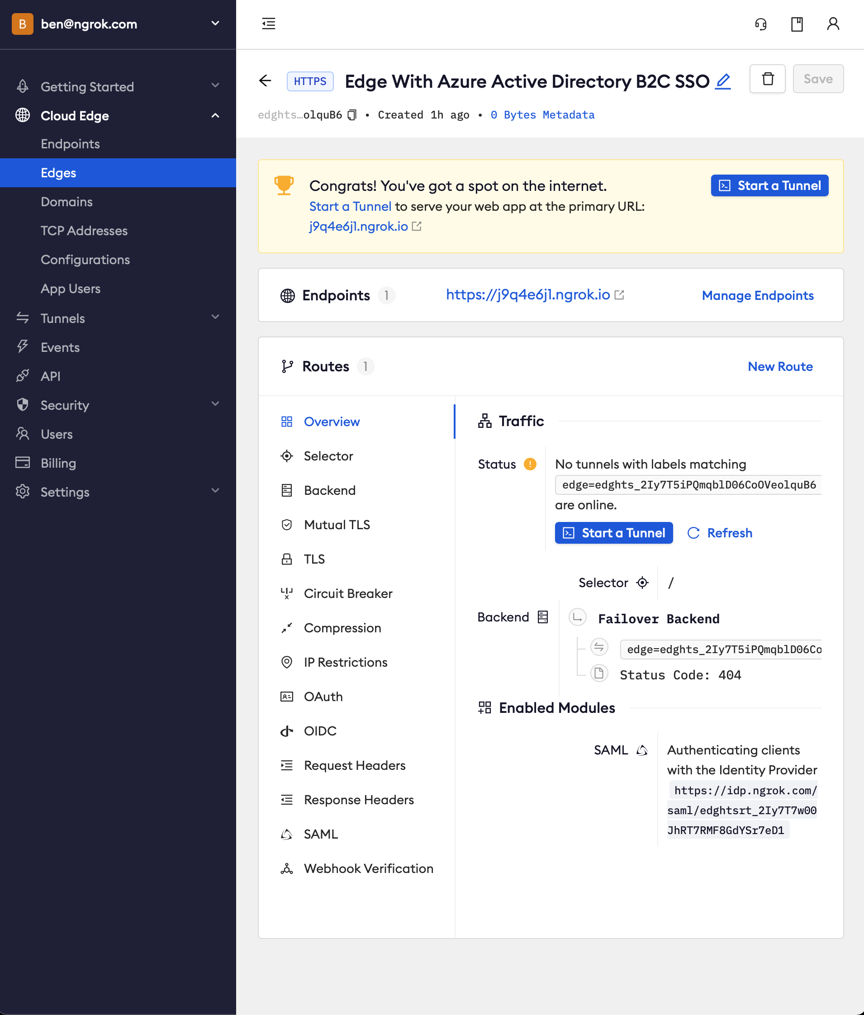Click the Backend icon in Traffic panel
Screen dimensions: 864x1015
pyautogui.click(x=543, y=617)
